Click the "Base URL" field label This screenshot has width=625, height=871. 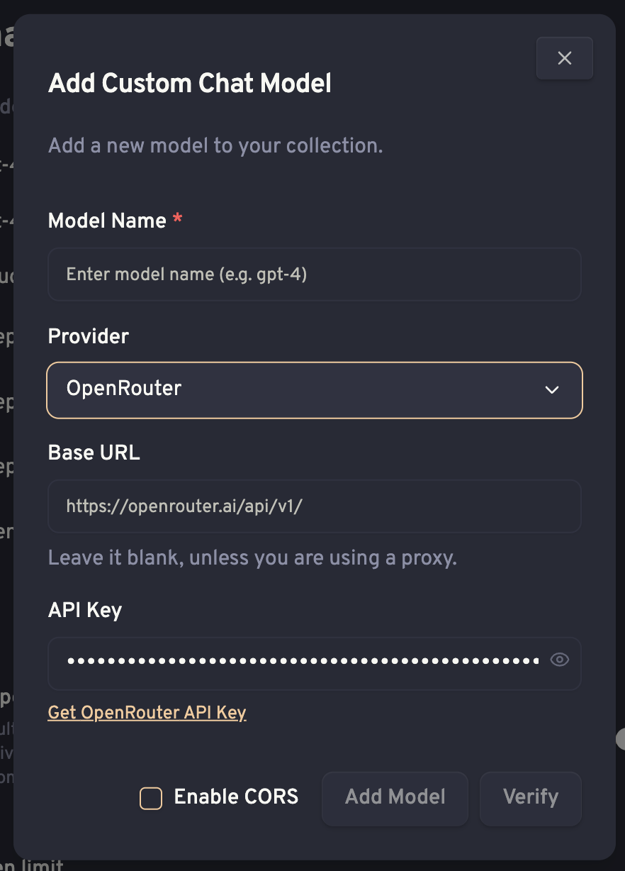point(94,453)
